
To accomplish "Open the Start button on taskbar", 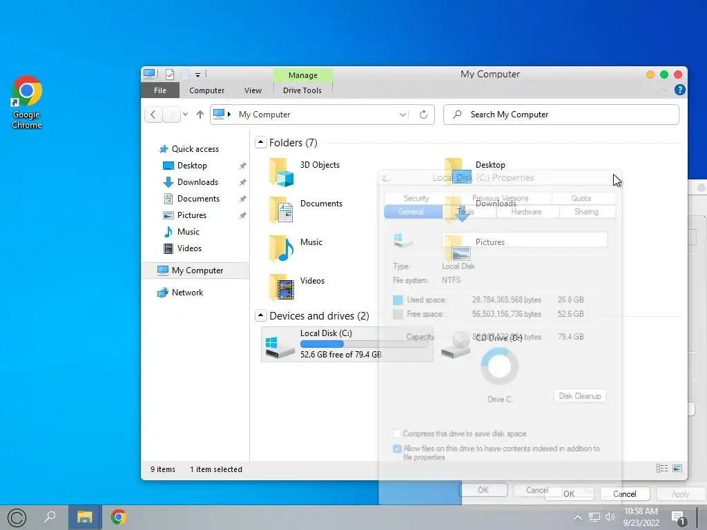I will pyautogui.click(x=17, y=518).
